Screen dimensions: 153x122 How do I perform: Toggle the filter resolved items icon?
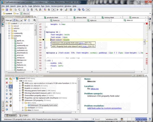(11, 87)
